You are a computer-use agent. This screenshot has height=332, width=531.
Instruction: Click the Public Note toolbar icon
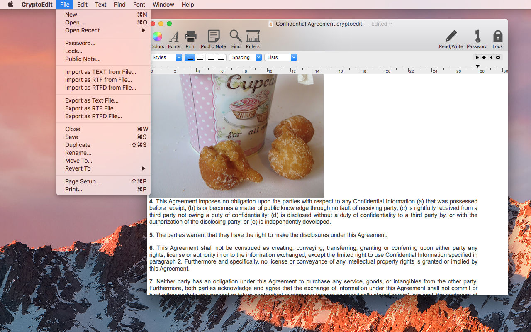214,37
